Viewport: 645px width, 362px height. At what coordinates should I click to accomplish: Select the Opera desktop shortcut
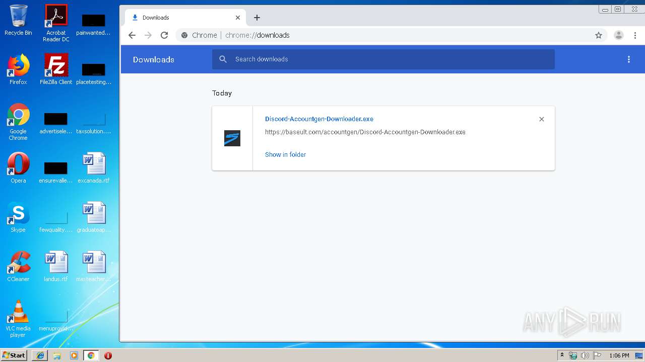pos(18,168)
